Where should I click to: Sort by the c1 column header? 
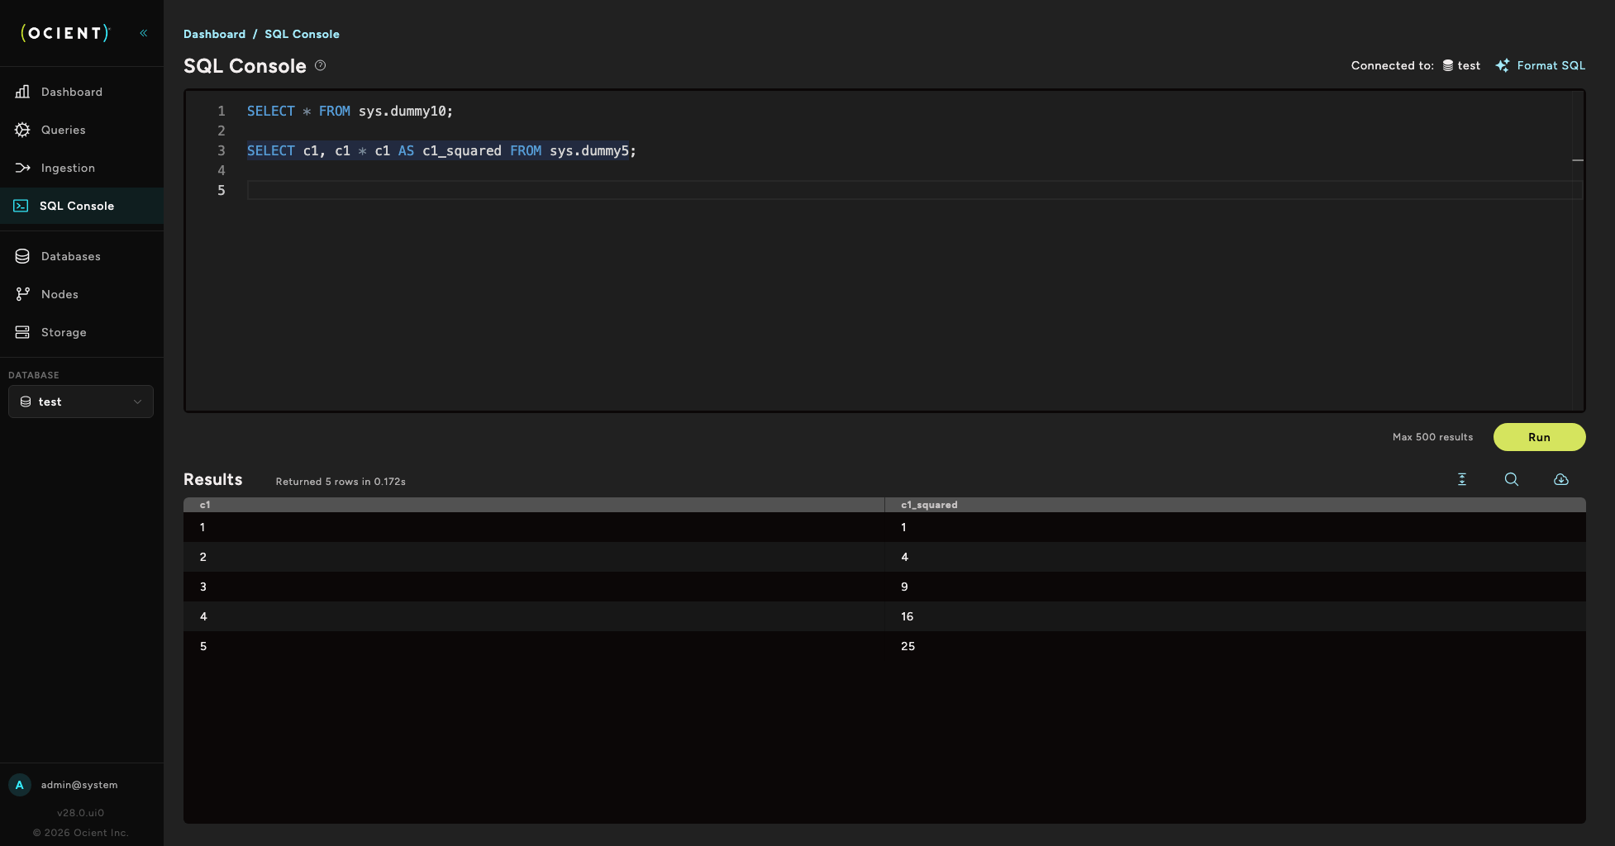[534, 505]
